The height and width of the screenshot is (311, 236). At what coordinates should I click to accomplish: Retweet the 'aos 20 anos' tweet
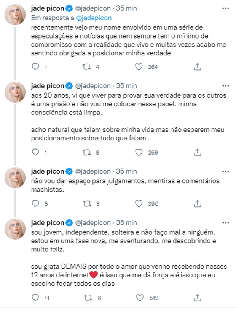click(x=87, y=152)
